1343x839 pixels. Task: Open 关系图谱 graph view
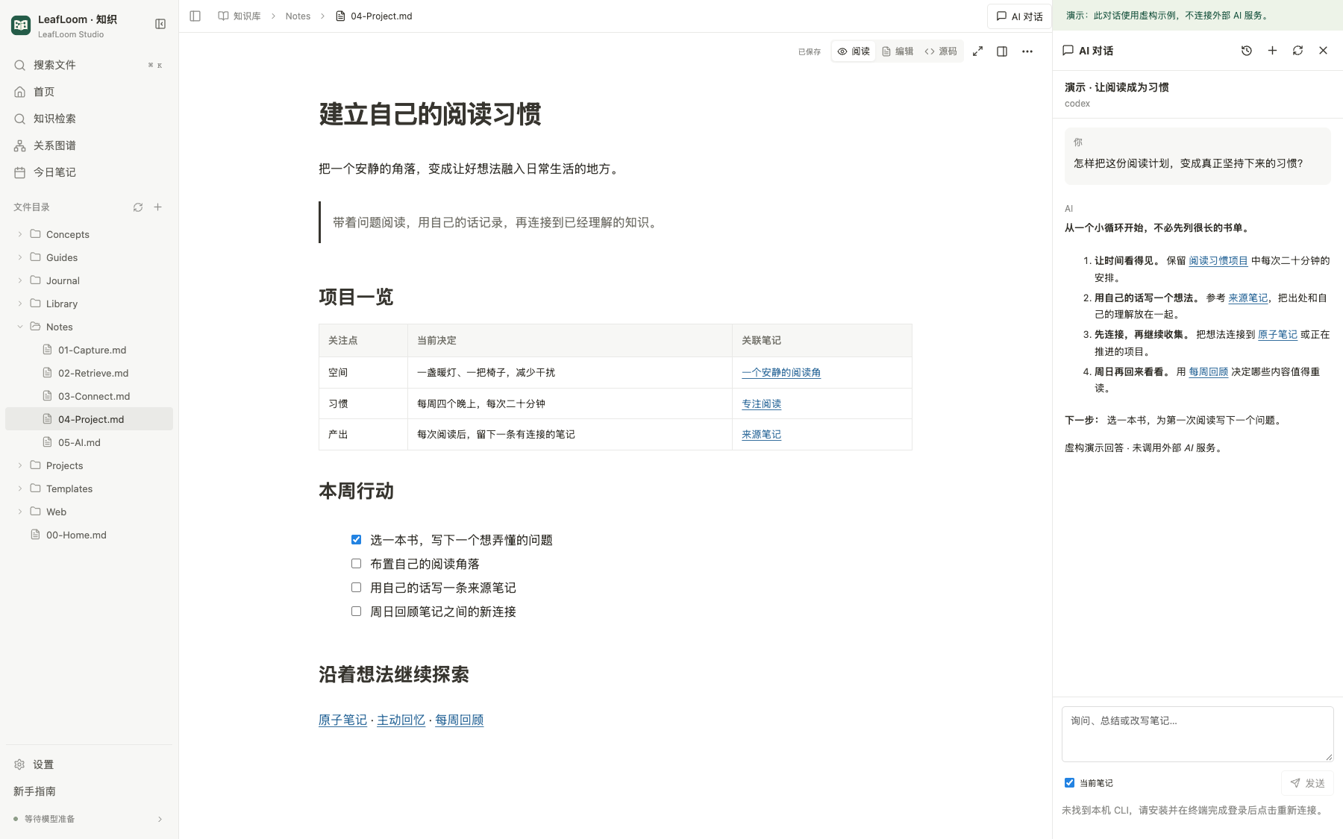click(89, 145)
